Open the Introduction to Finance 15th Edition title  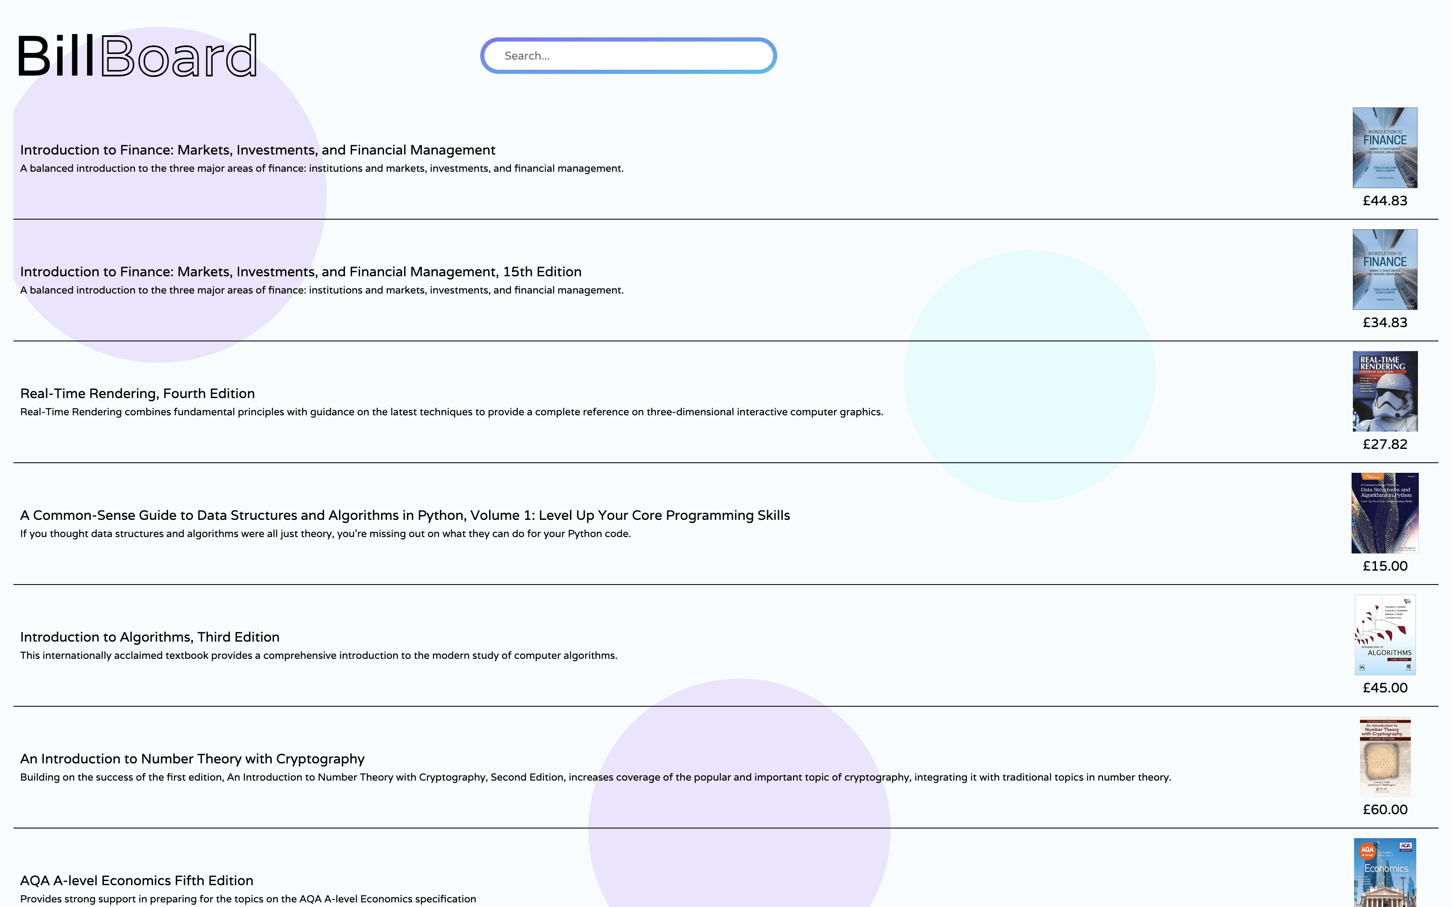[x=300, y=272]
